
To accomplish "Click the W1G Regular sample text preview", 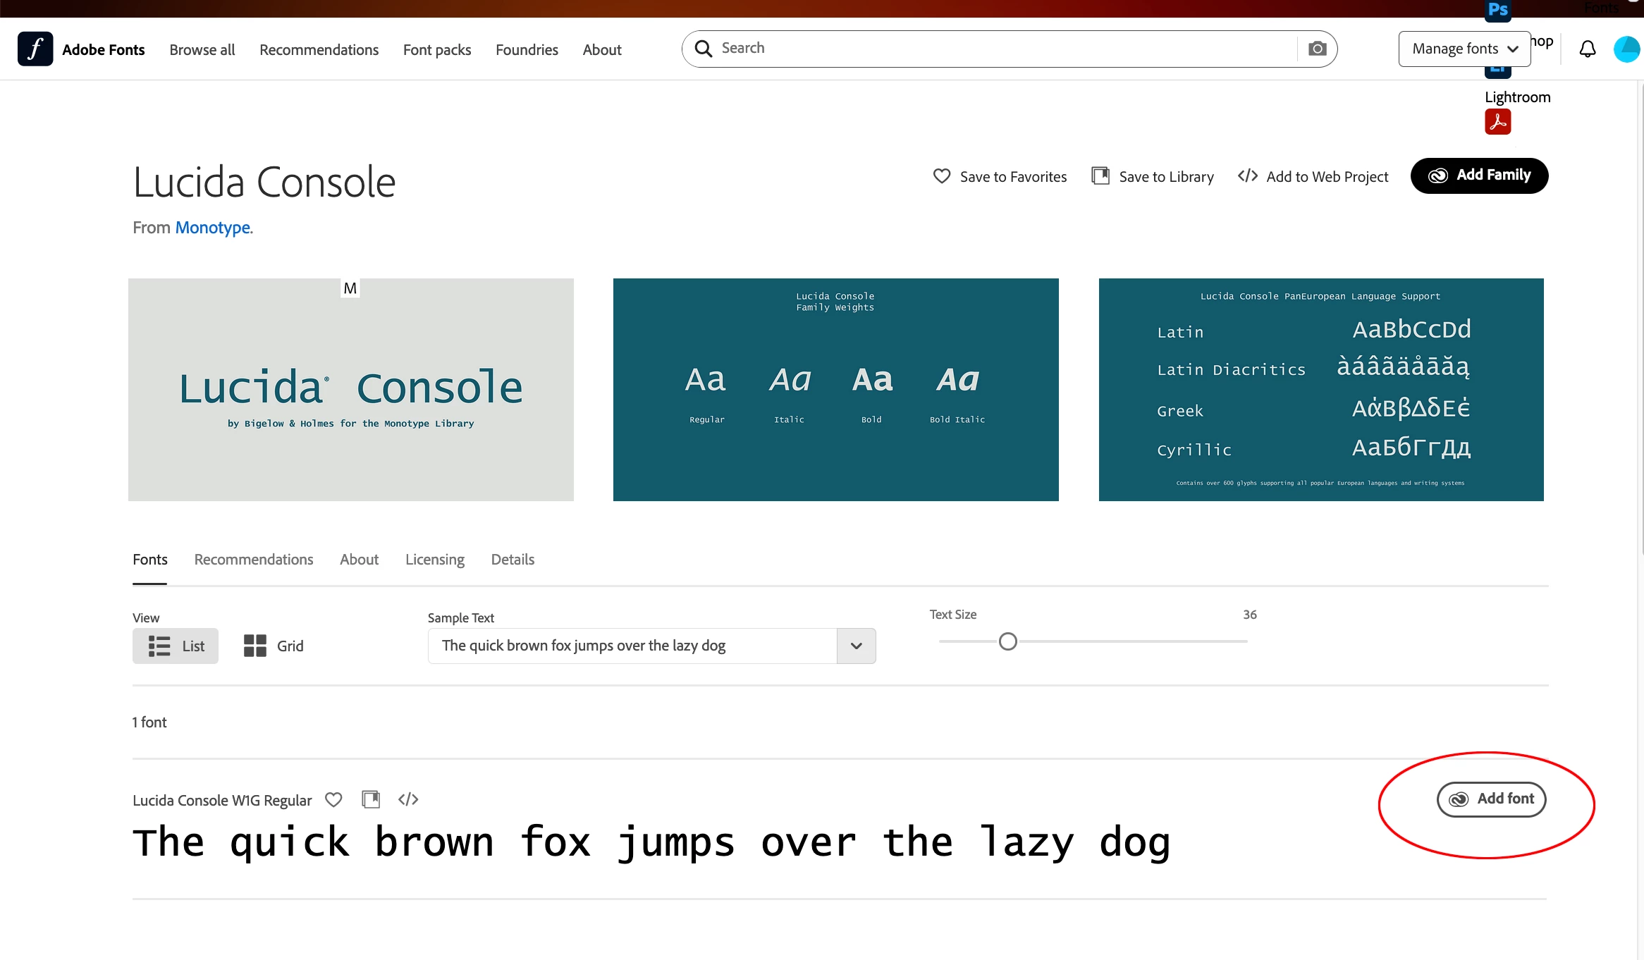I will point(651,843).
